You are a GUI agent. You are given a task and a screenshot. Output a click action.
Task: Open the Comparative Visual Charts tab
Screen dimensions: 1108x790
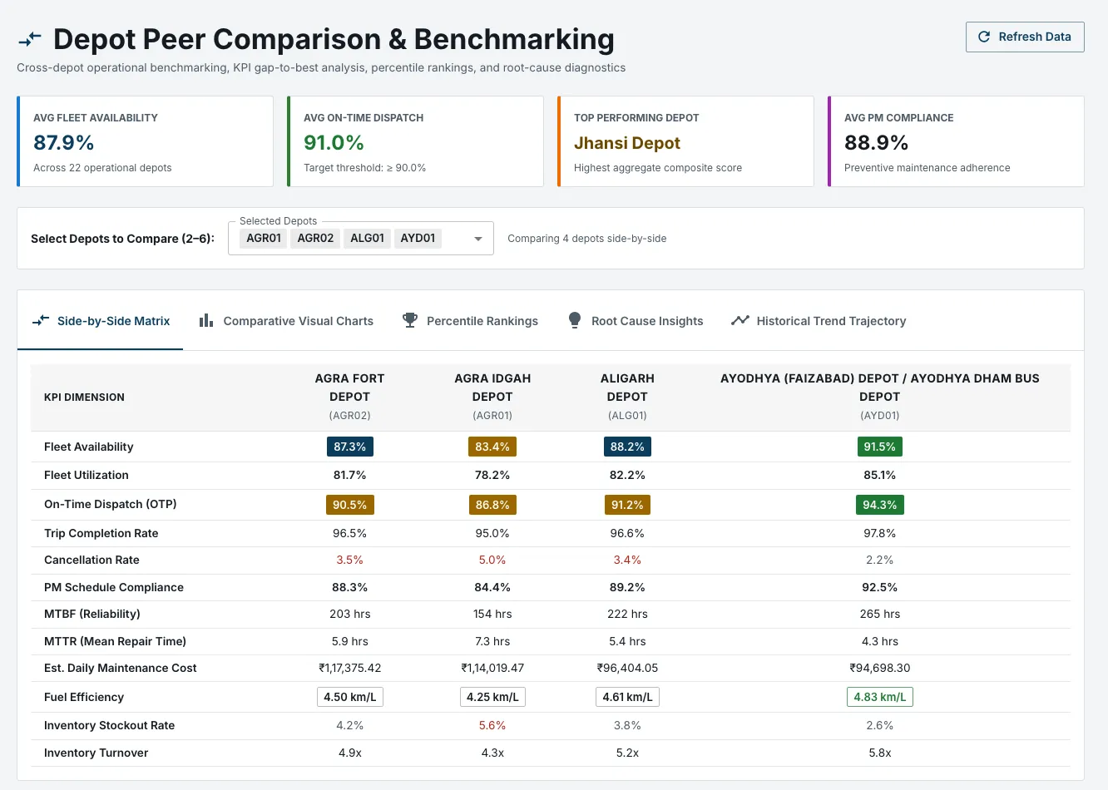click(286, 321)
